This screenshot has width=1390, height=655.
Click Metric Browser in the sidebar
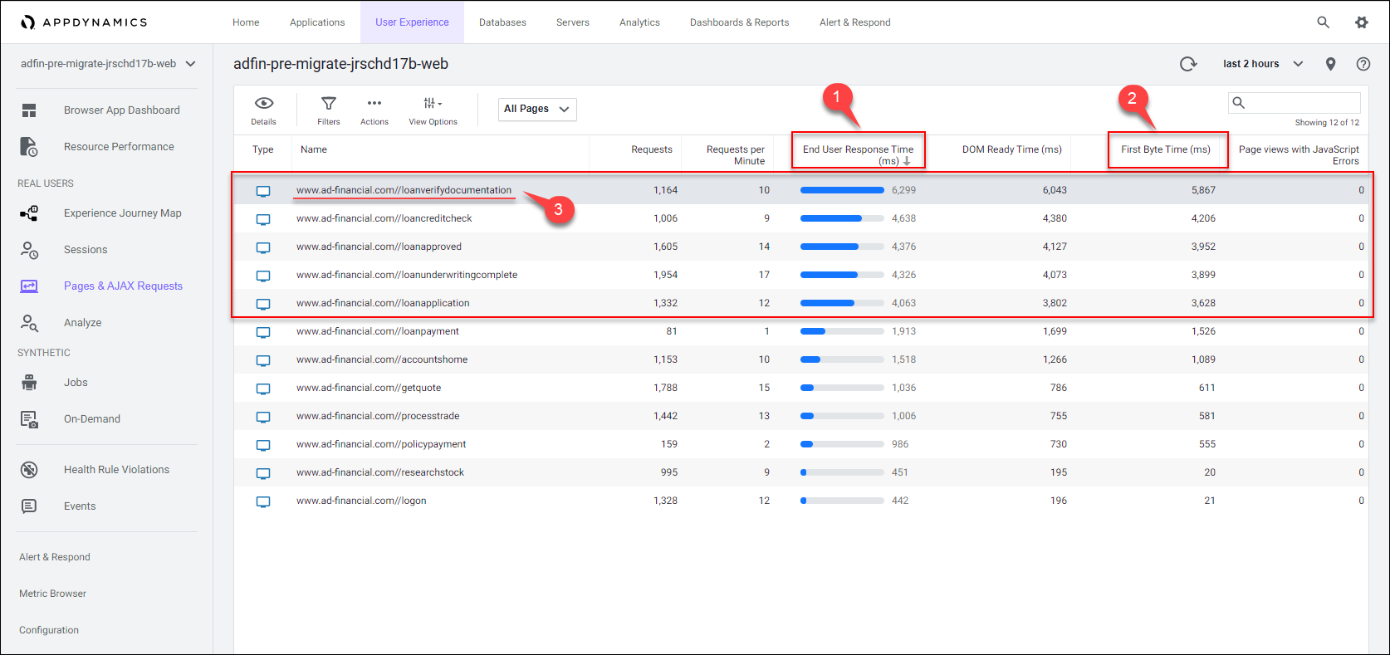point(53,594)
